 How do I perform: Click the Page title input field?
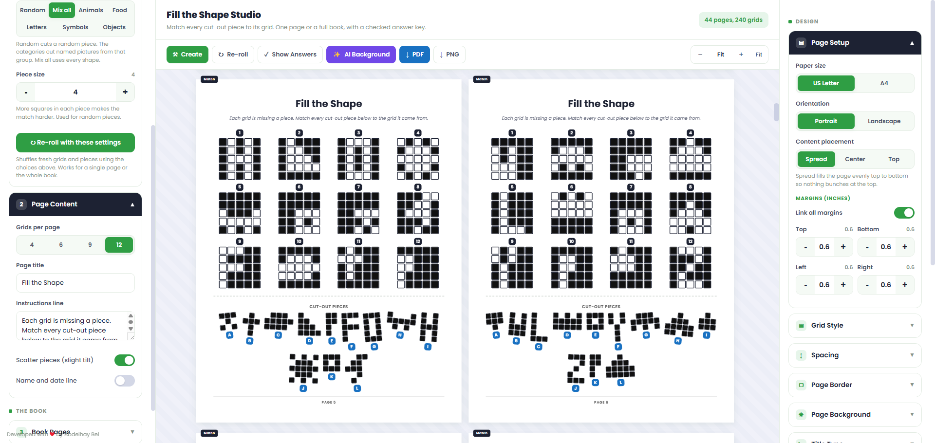tap(75, 283)
